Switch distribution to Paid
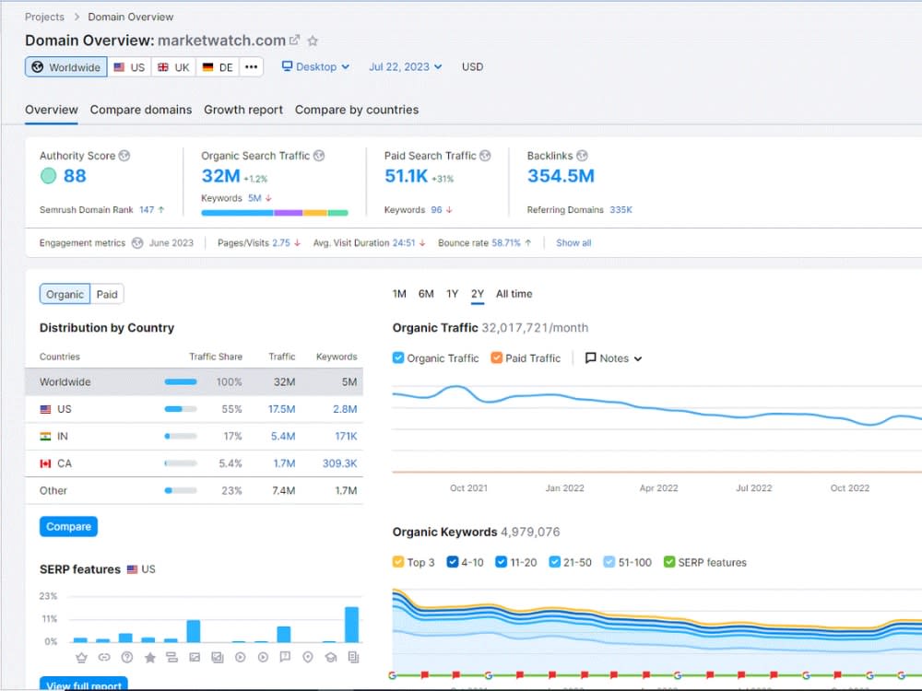Viewport: 922px width, 691px height. [107, 295]
